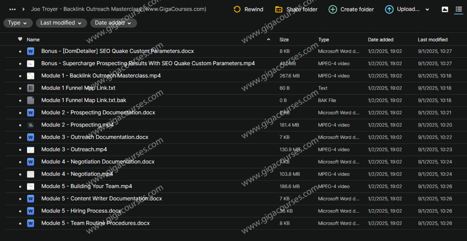The height and width of the screenshot is (241, 467).
Task: Sort by the Size column header
Action: 284,40
